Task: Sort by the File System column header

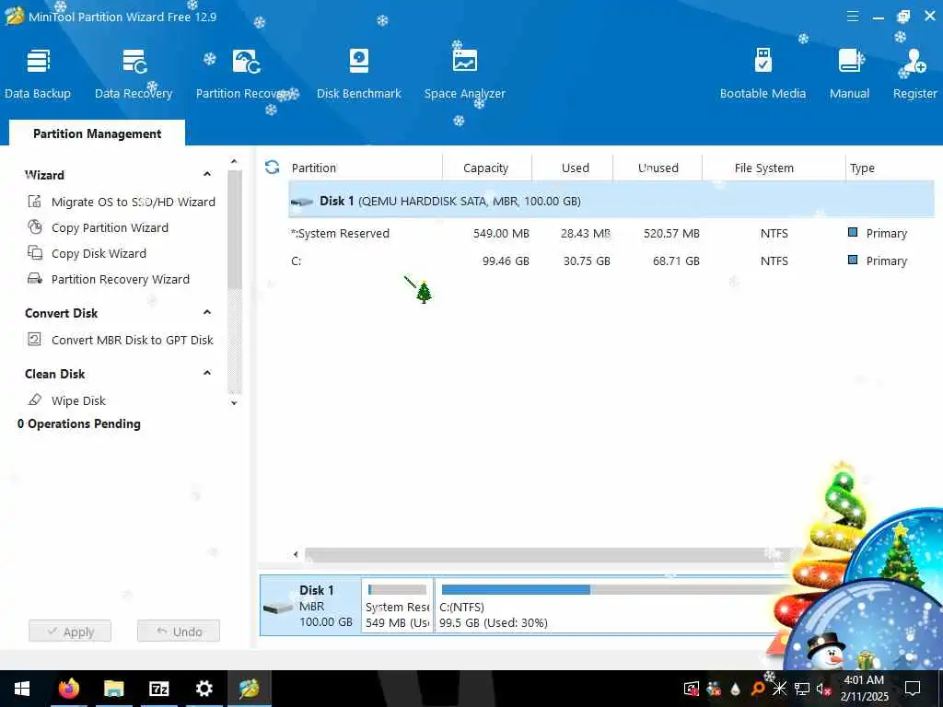Action: tap(763, 168)
